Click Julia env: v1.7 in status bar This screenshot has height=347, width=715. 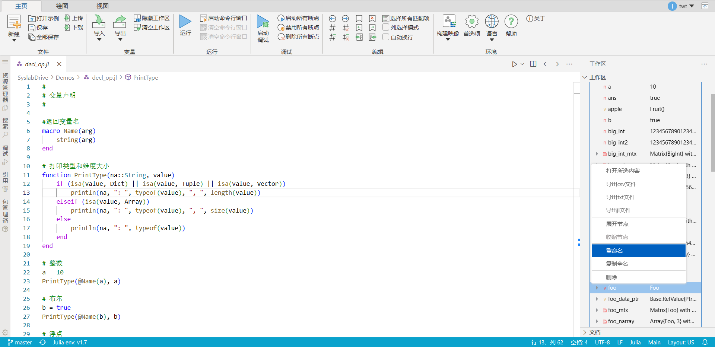point(70,342)
